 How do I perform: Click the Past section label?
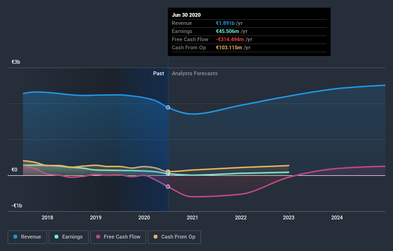tap(158, 73)
